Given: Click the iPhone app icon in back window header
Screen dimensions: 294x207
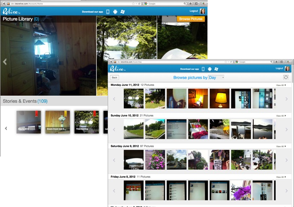Looking at the screenshot, I should [108, 12].
